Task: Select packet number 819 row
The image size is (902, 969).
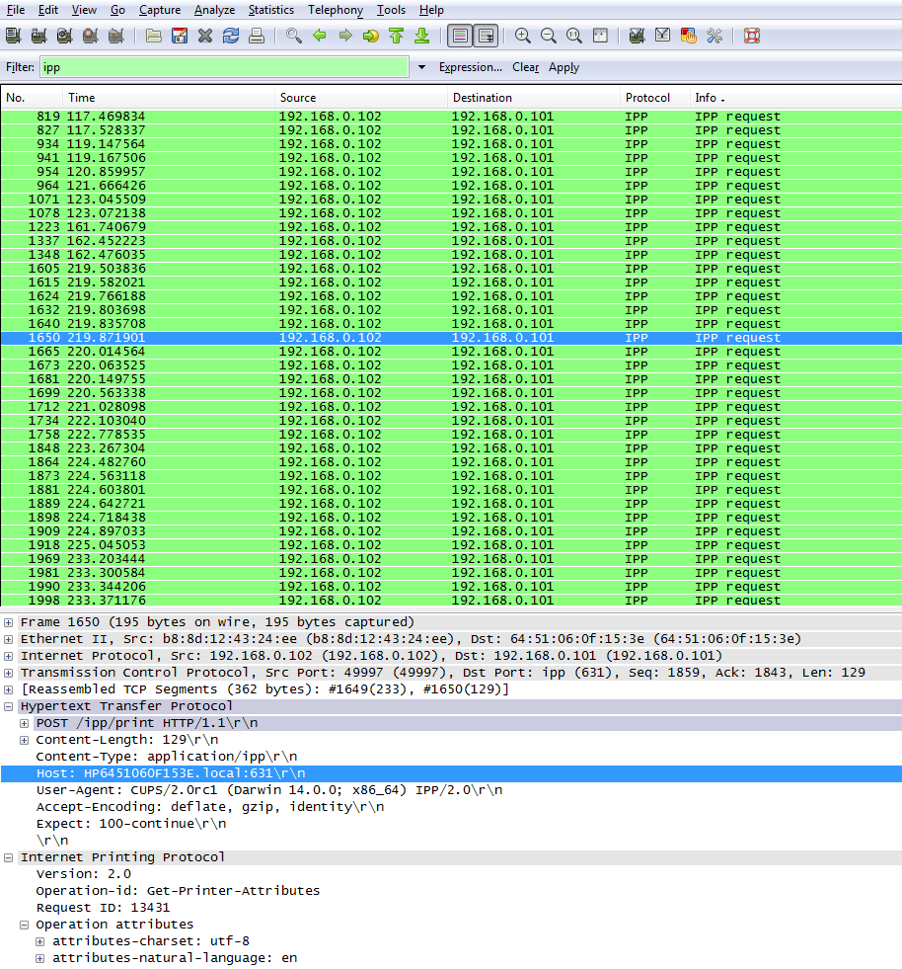Action: tap(451, 117)
